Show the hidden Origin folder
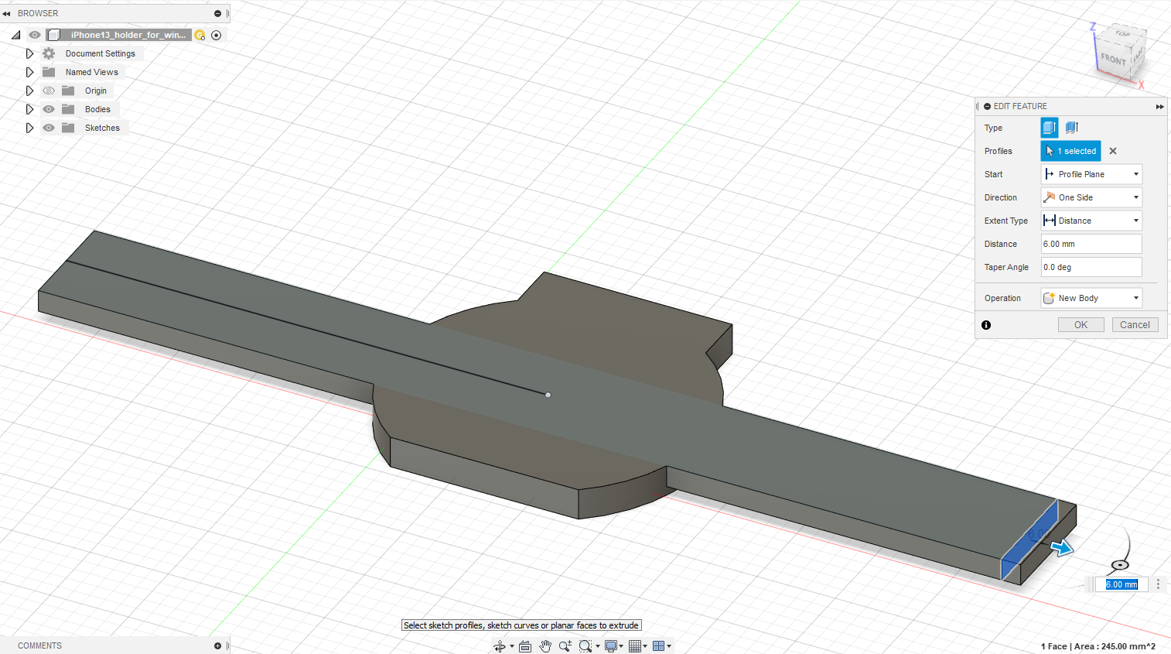This screenshot has height=654, width=1171. point(49,91)
